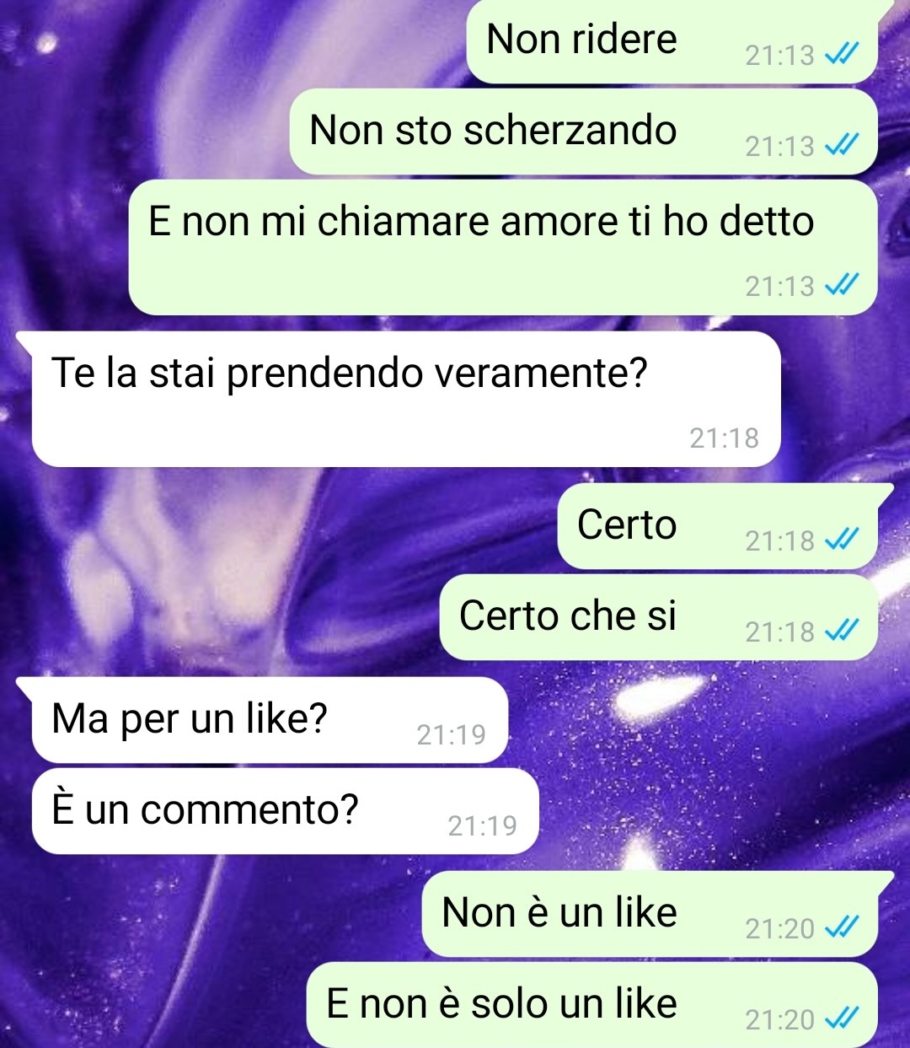Image resolution: width=910 pixels, height=1048 pixels.
Task: Click blue double-check on 'Non sto scherzando'
Action: pos(841,146)
